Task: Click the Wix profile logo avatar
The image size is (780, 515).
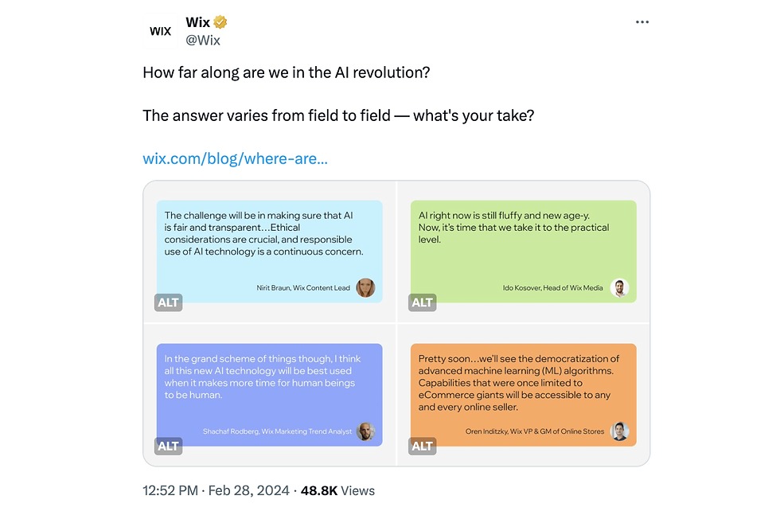Action: (161, 31)
